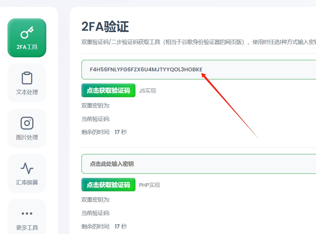The height and width of the screenshot is (234, 316).
Task: Click the 2FA验证 page heading
Action: 105,27
